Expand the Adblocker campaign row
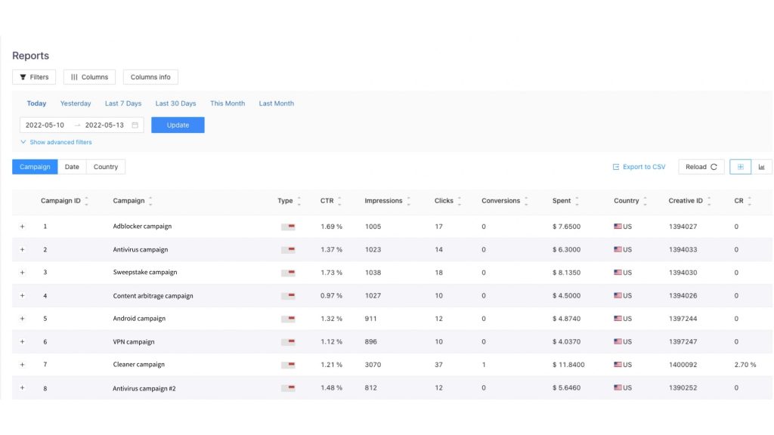 (22, 227)
